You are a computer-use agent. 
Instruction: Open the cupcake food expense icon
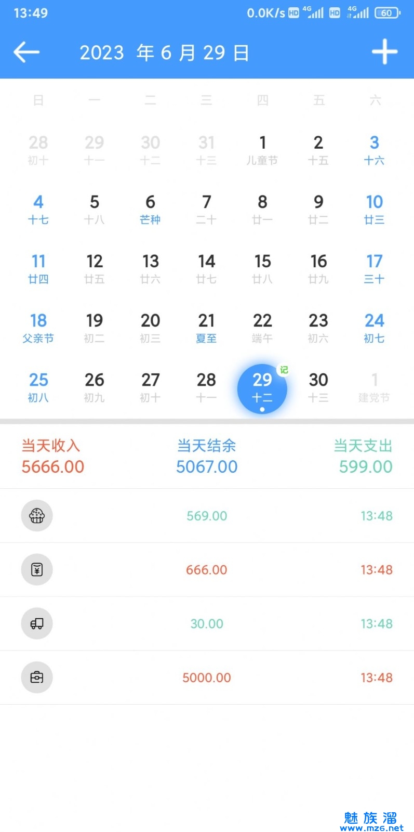pyautogui.click(x=37, y=516)
